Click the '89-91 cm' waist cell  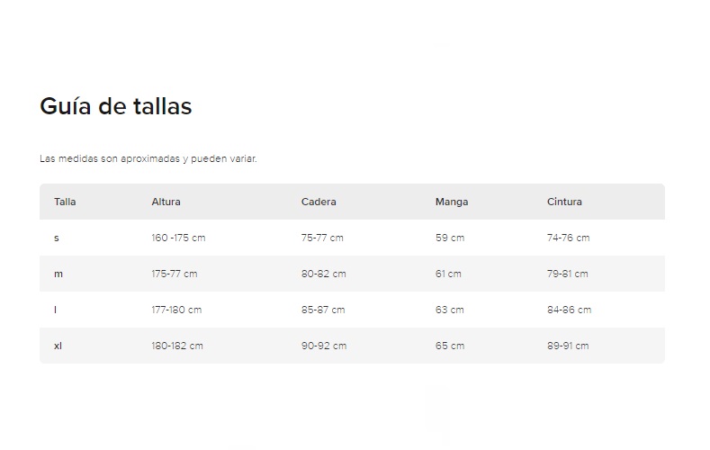[568, 346]
